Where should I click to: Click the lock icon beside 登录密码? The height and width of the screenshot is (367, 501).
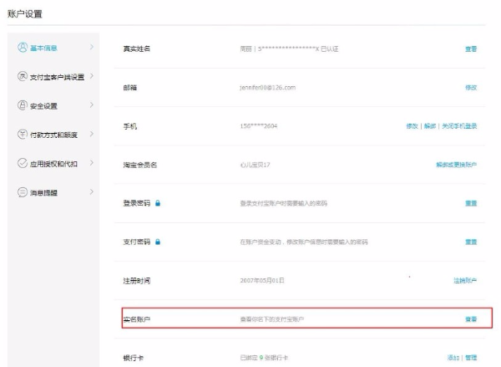click(157, 203)
